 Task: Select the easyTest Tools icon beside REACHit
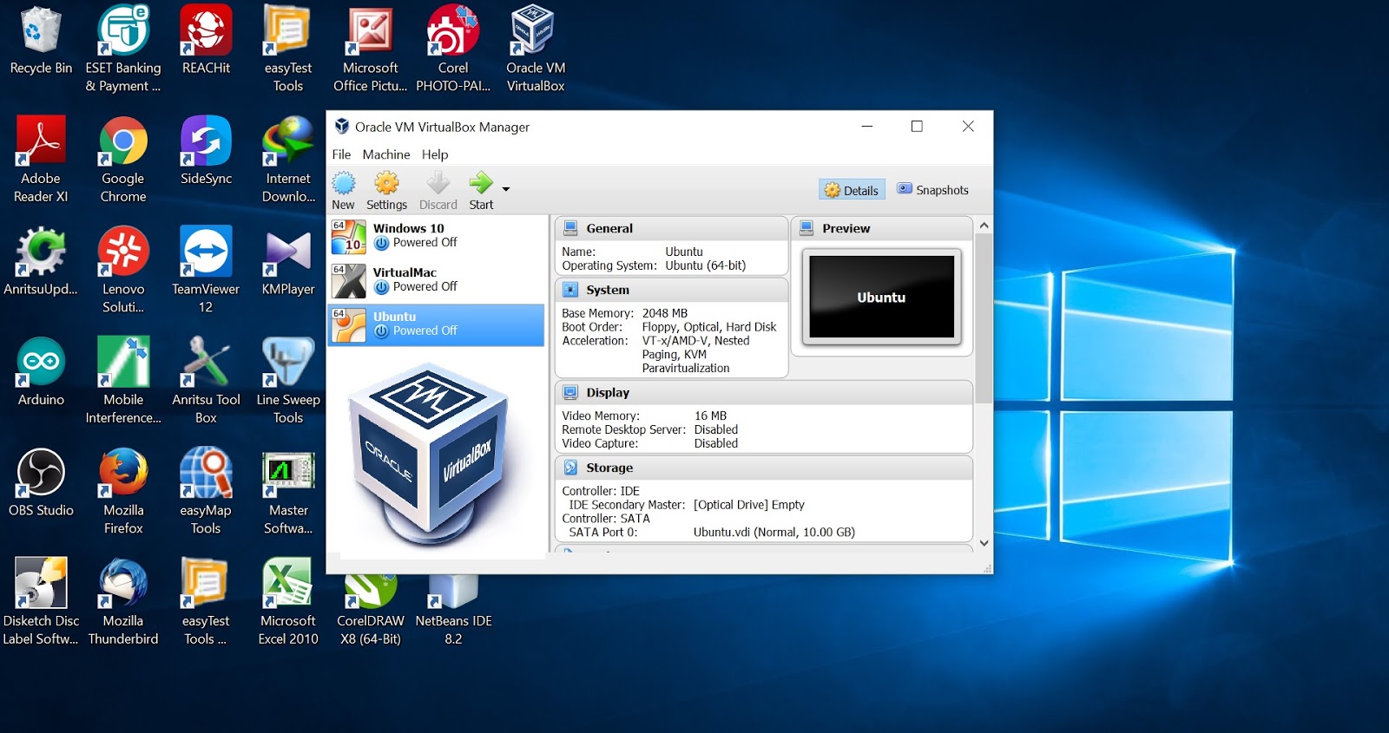[288, 48]
